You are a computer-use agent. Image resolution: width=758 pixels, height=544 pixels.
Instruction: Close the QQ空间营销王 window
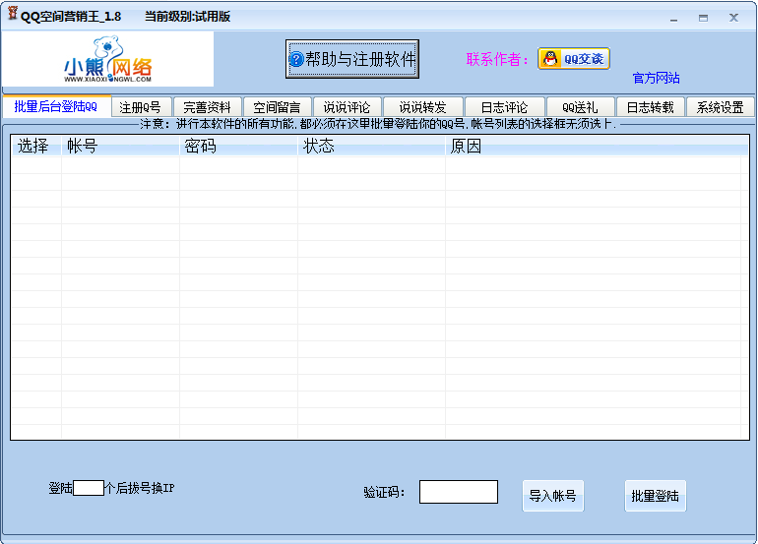(x=733, y=18)
